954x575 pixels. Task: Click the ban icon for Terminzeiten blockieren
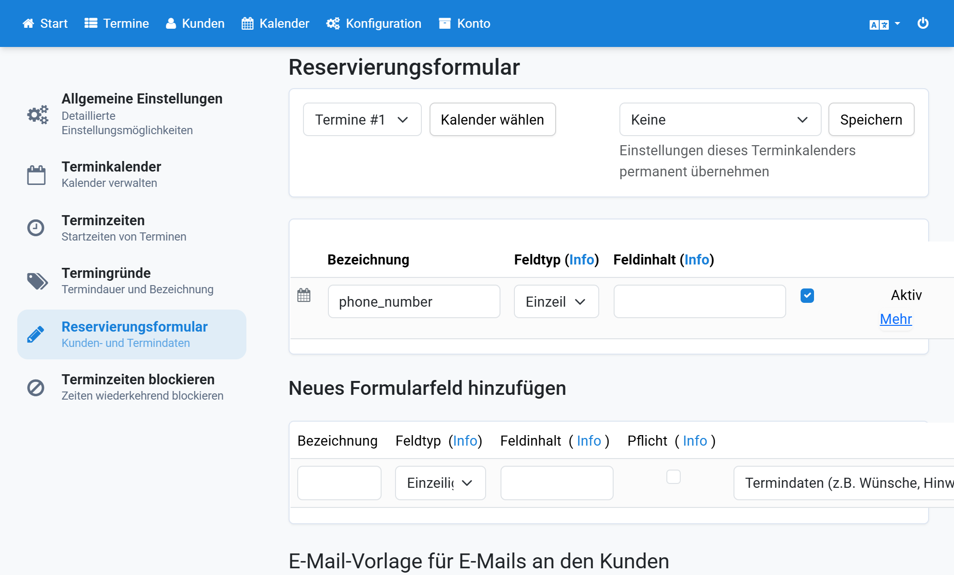[x=36, y=388]
